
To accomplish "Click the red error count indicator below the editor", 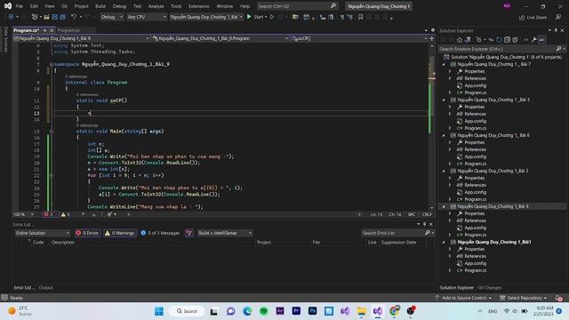I will 50,214.
